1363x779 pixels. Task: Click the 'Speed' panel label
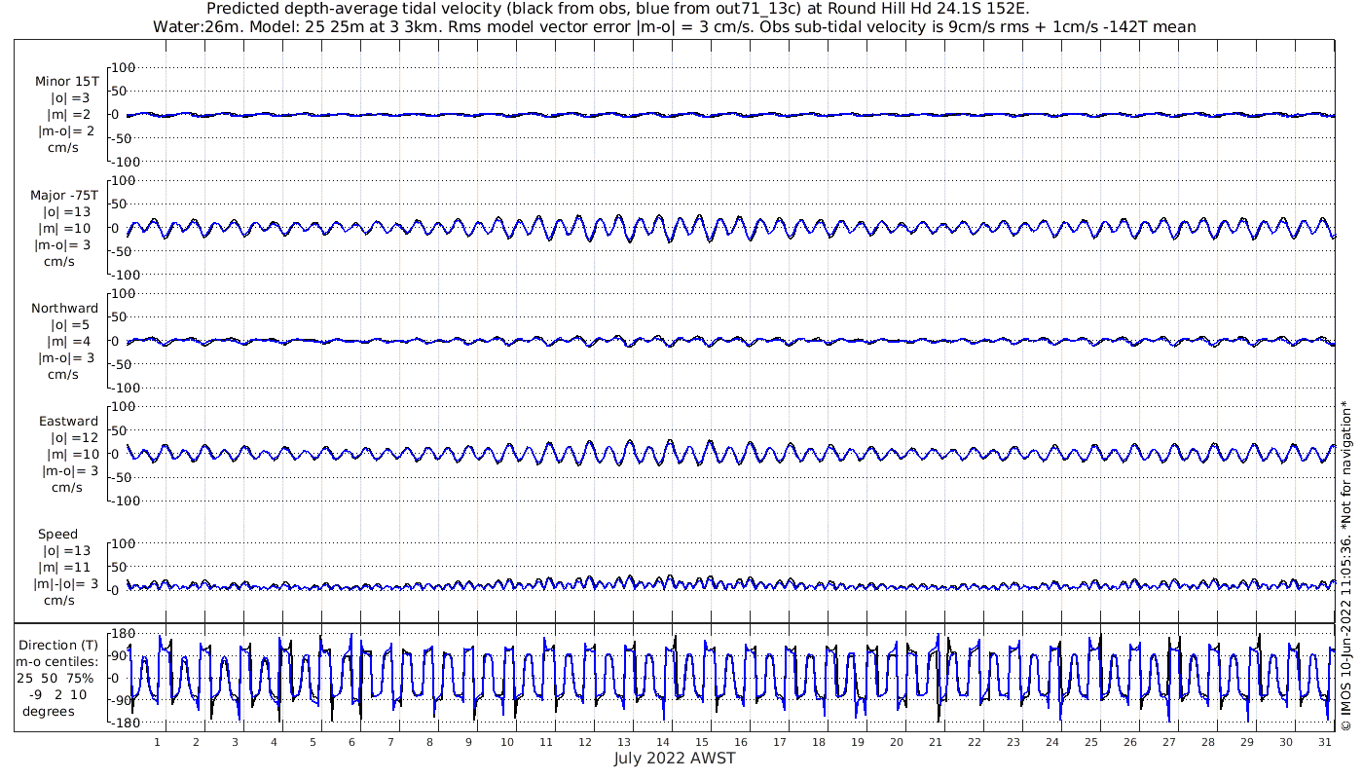(x=57, y=535)
